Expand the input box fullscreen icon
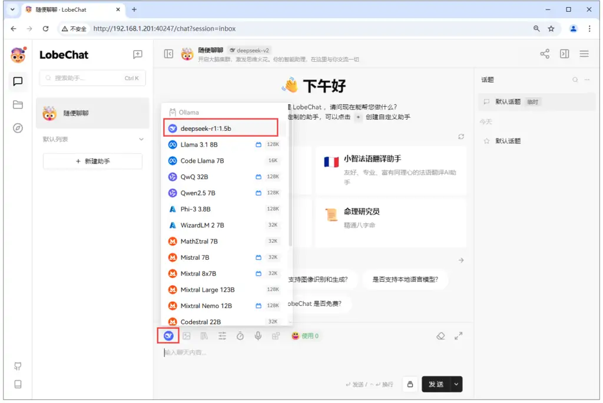Viewport: 603px width, 403px height. [x=459, y=335]
